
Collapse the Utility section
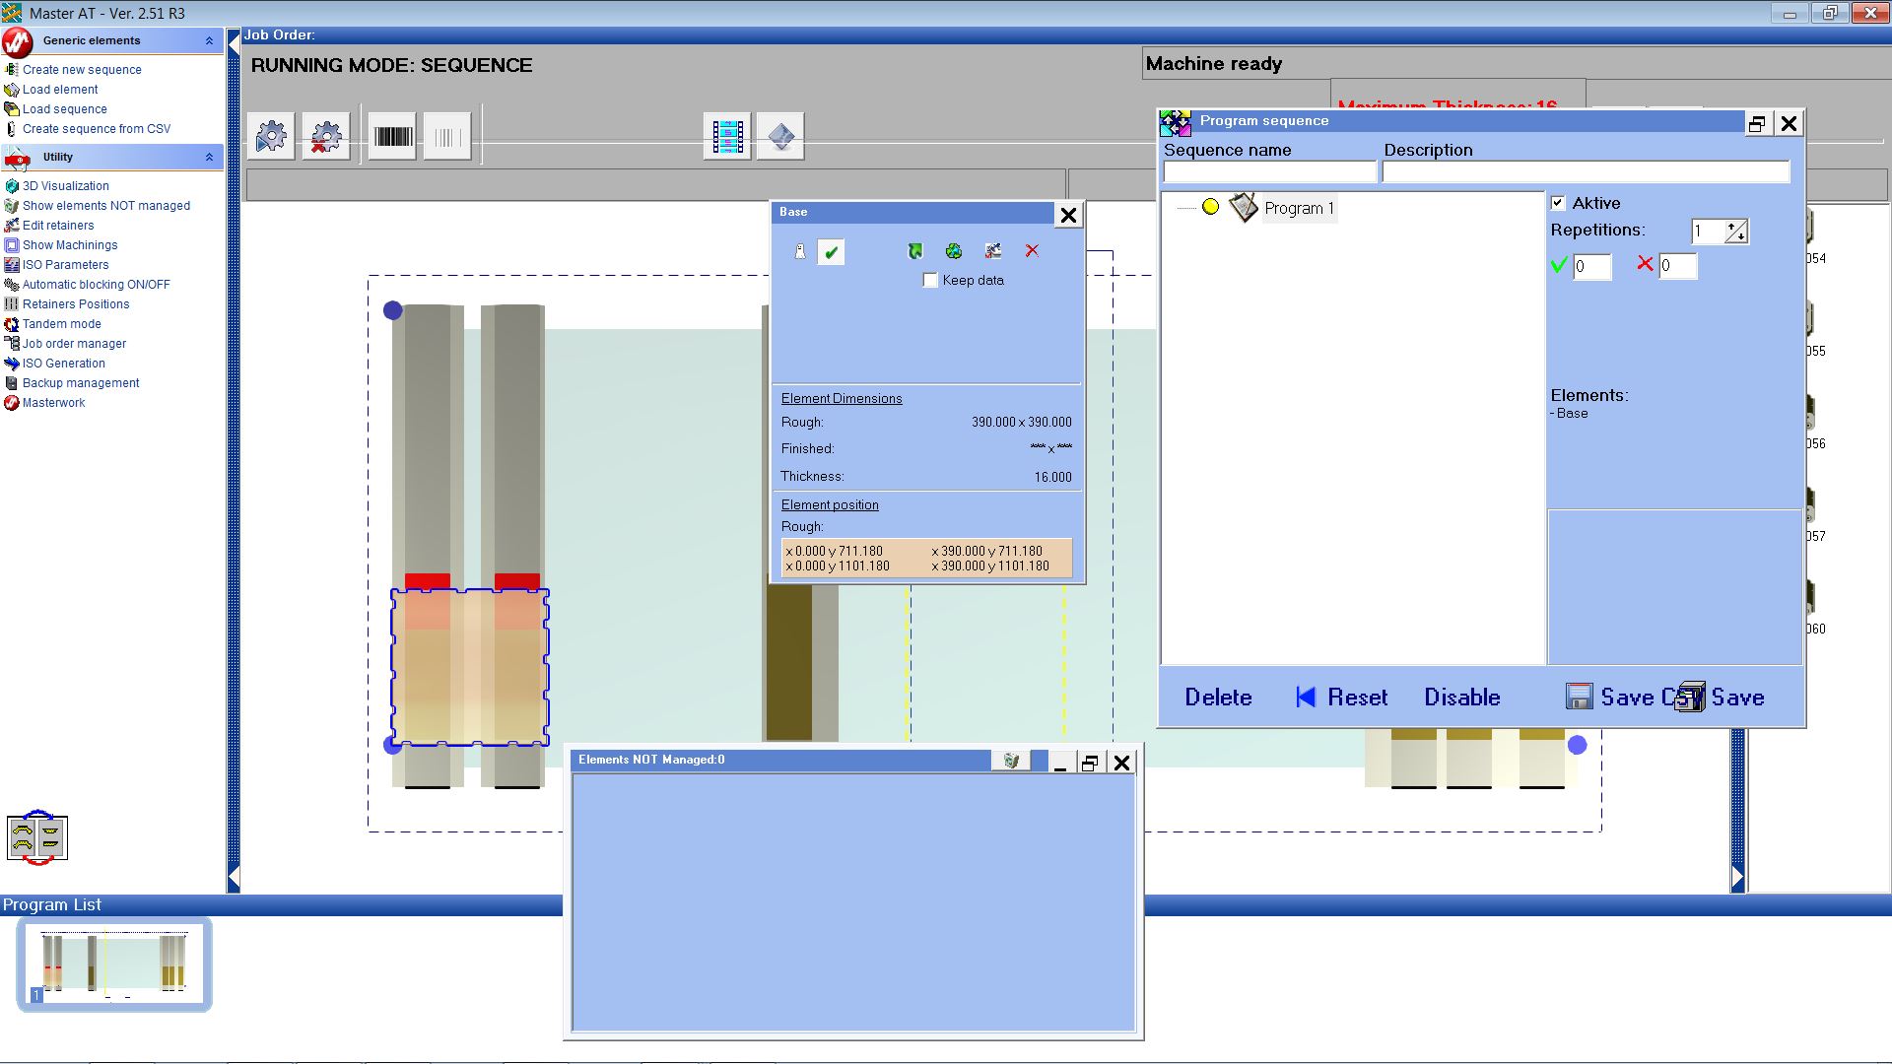pyautogui.click(x=209, y=157)
